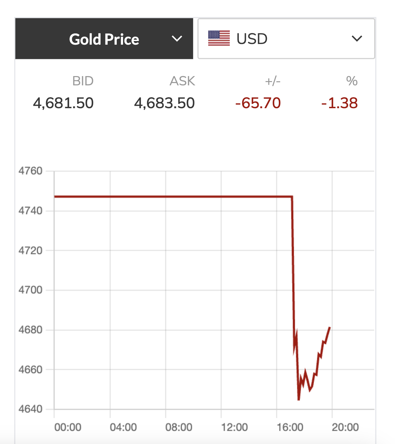Screen dimensions: 395x444
Task: Click the 20:00 time axis label
Action: (345, 427)
